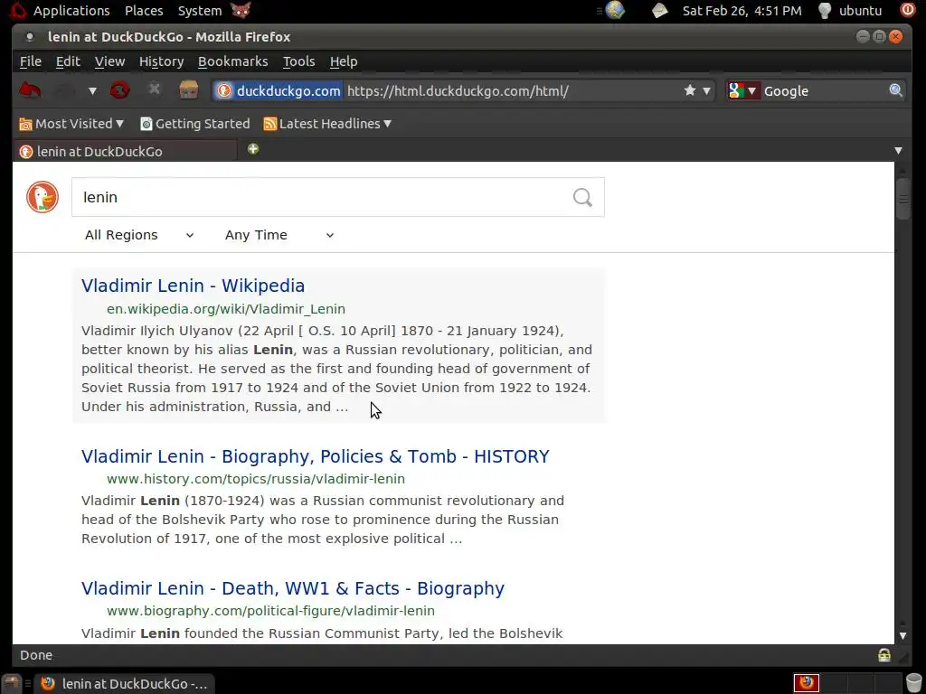This screenshot has height=694, width=926.
Task: Open the Trash icon in bottom panel
Action: point(913,683)
